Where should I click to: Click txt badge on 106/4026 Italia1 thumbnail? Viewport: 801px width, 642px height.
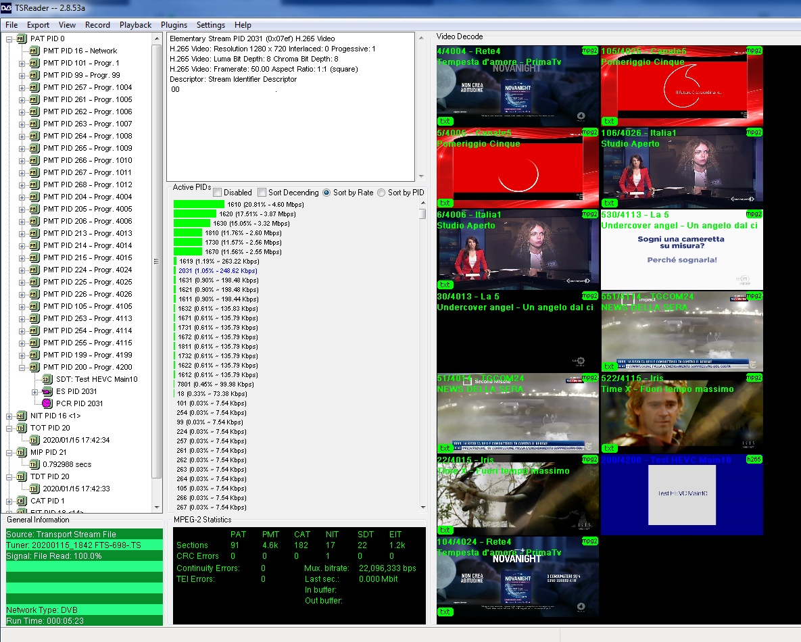point(610,203)
